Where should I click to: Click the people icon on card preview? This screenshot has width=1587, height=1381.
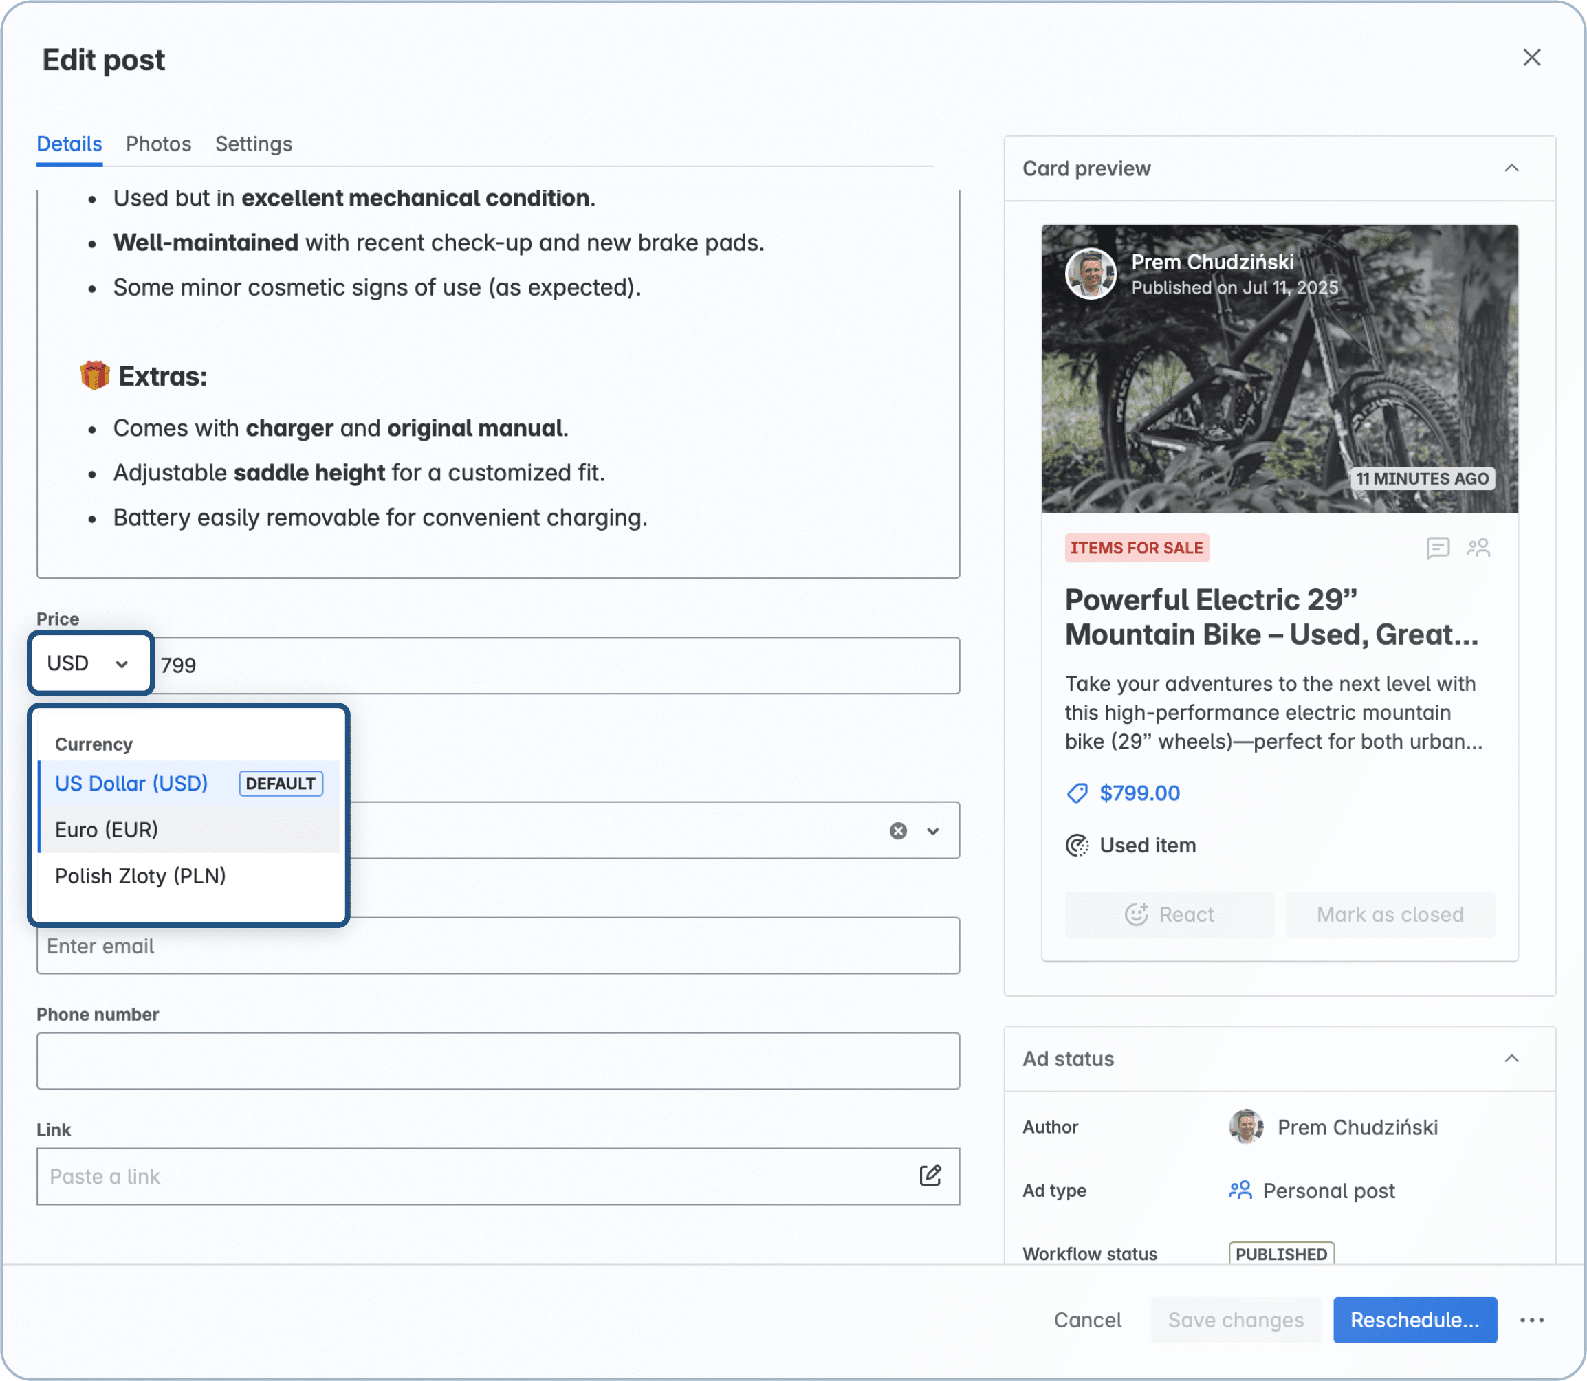click(1478, 548)
